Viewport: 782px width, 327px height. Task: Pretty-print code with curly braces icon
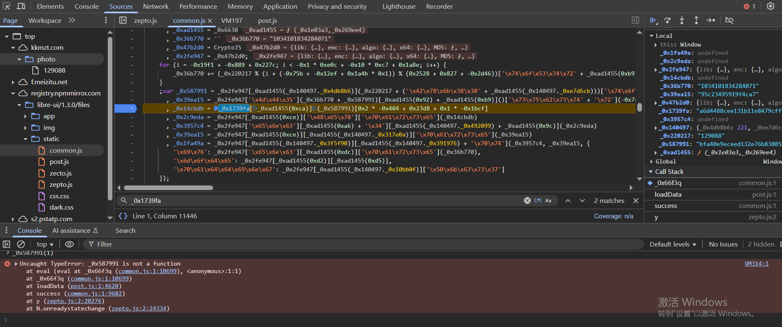123,216
